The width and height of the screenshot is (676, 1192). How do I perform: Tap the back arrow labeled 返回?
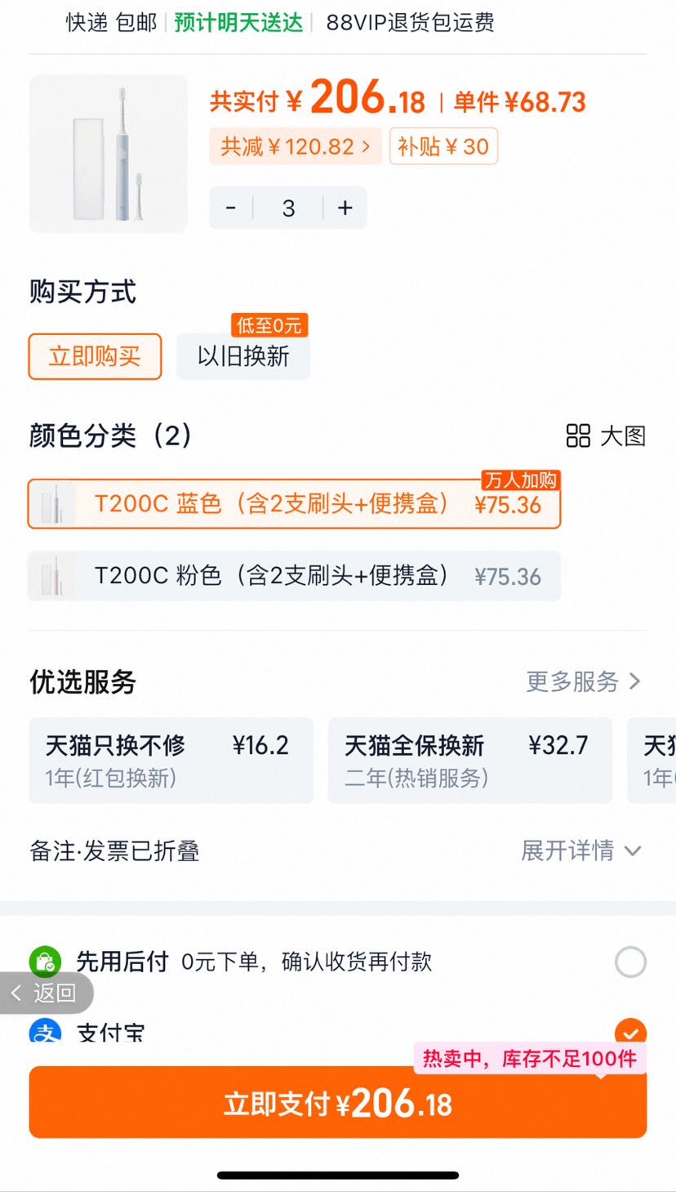(46, 993)
